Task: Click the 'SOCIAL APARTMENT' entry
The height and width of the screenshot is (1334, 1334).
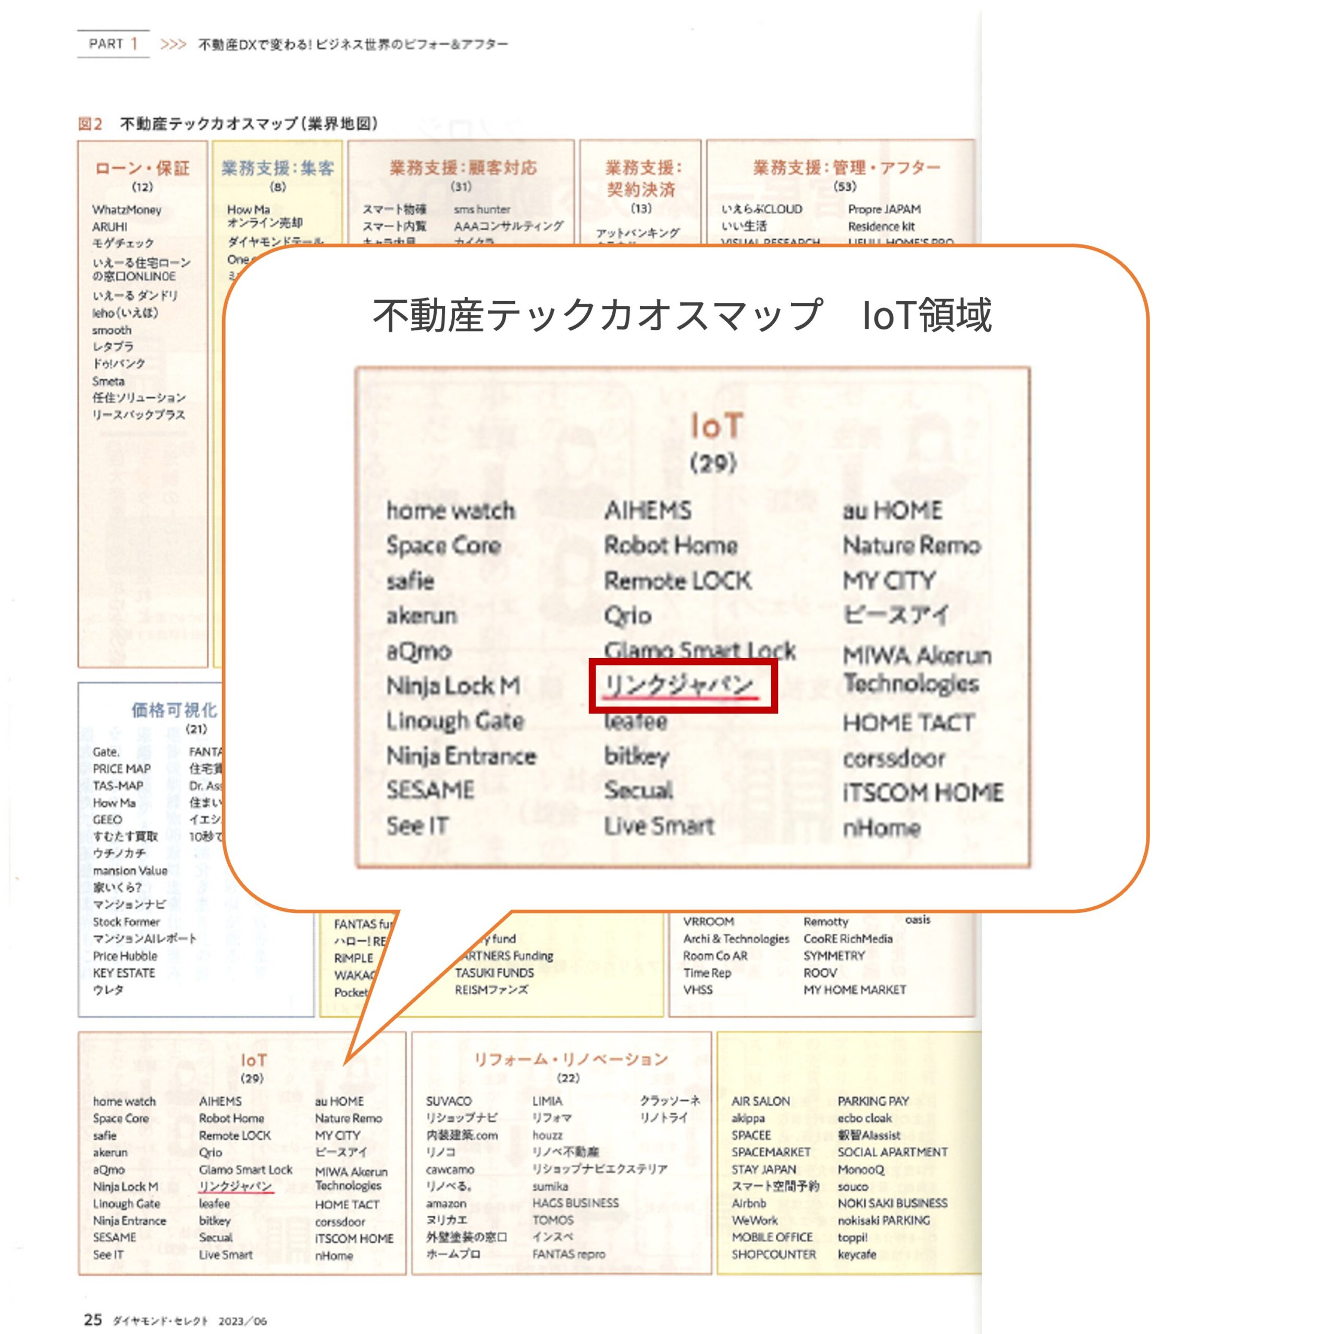Action: click(893, 1153)
